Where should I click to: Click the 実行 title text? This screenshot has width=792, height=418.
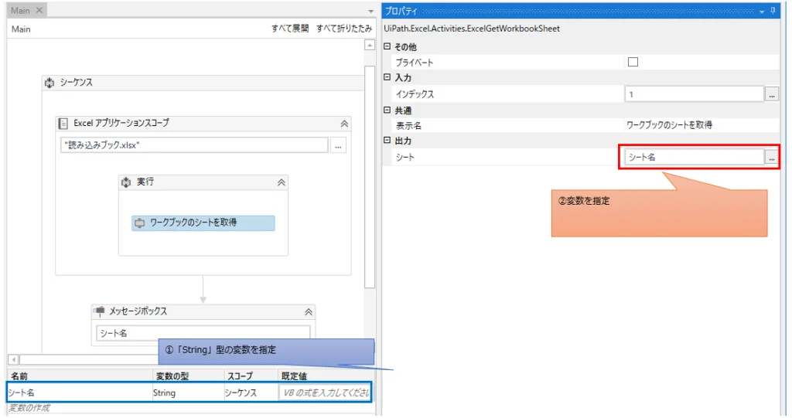pos(145,182)
